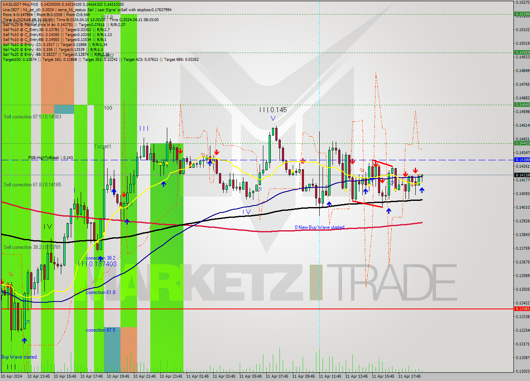Viewport: 530px width, 381px height.
Task: Click the red 0.13385 price tag
Action: coord(522,309)
